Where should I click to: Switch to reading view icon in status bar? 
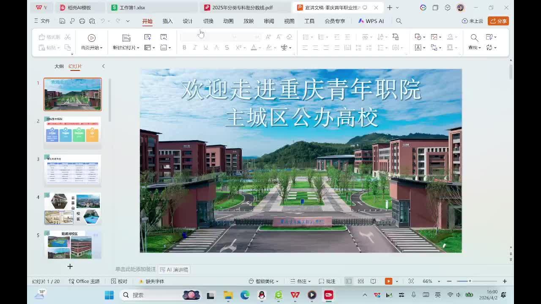click(x=373, y=281)
